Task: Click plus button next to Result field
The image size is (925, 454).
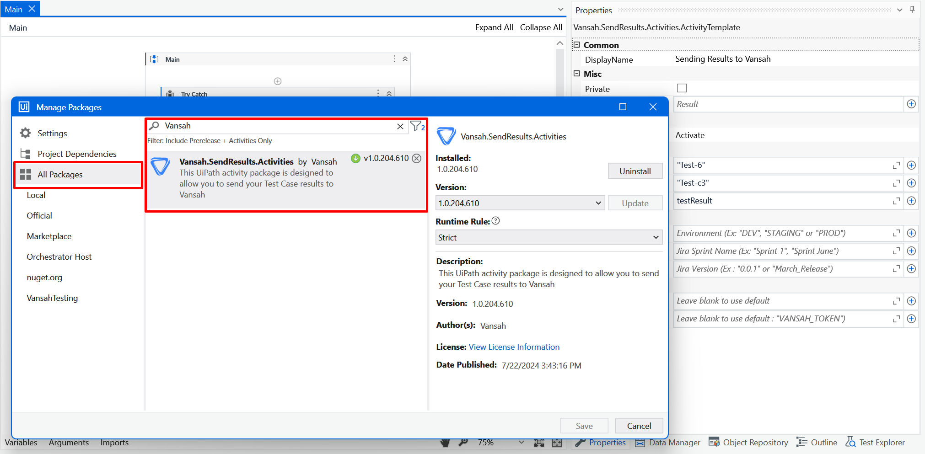Action: pyautogui.click(x=911, y=104)
